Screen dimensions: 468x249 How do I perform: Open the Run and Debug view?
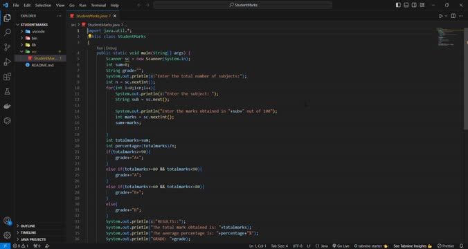pyautogui.click(x=7, y=62)
